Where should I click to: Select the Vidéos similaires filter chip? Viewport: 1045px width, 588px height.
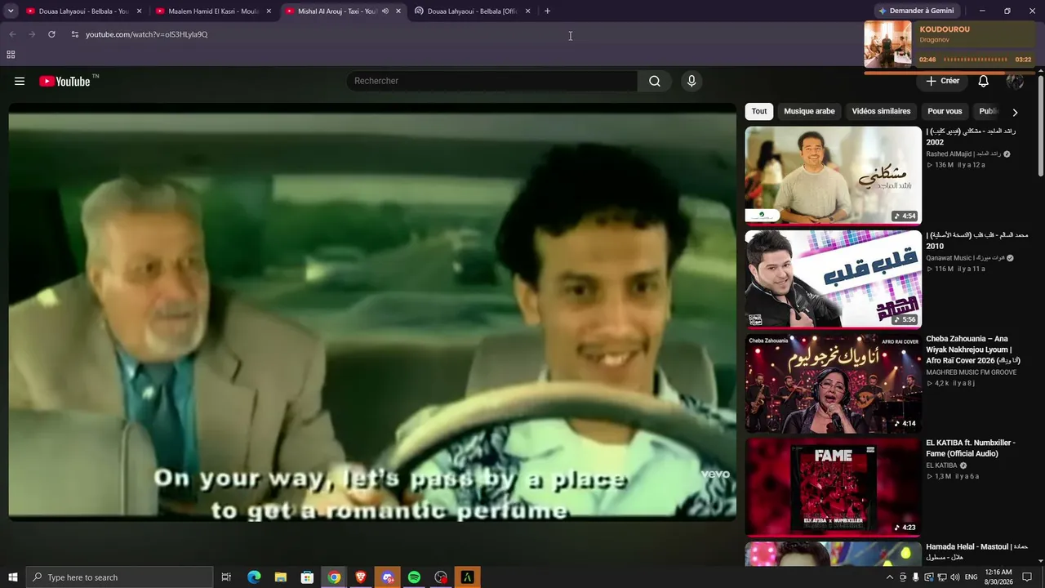pyautogui.click(x=881, y=111)
